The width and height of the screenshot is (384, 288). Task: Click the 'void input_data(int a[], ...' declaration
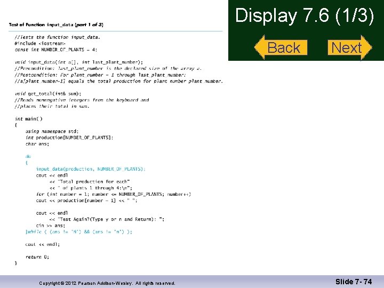click(x=78, y=62)
